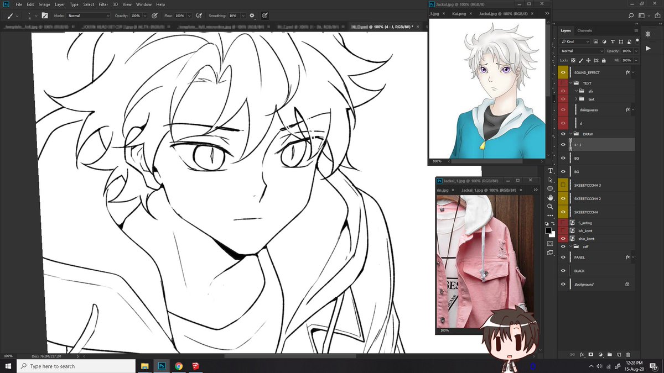The image size is (664, 373).
Task: Hide the SKEEETCCCHH 2 layer
Action: coord(563,198)
